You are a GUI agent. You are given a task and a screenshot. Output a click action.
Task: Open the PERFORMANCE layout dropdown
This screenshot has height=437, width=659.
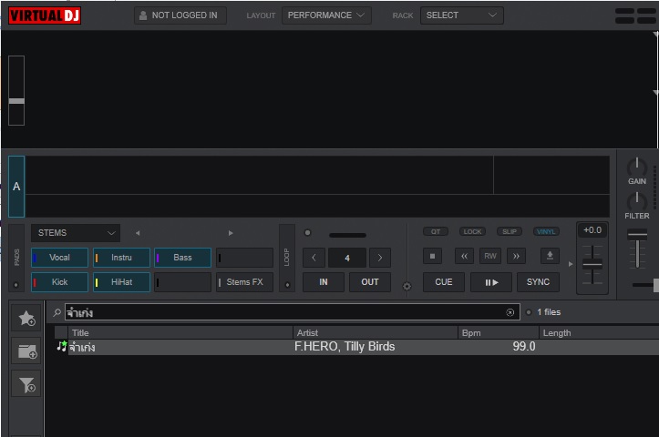(326, 15)
